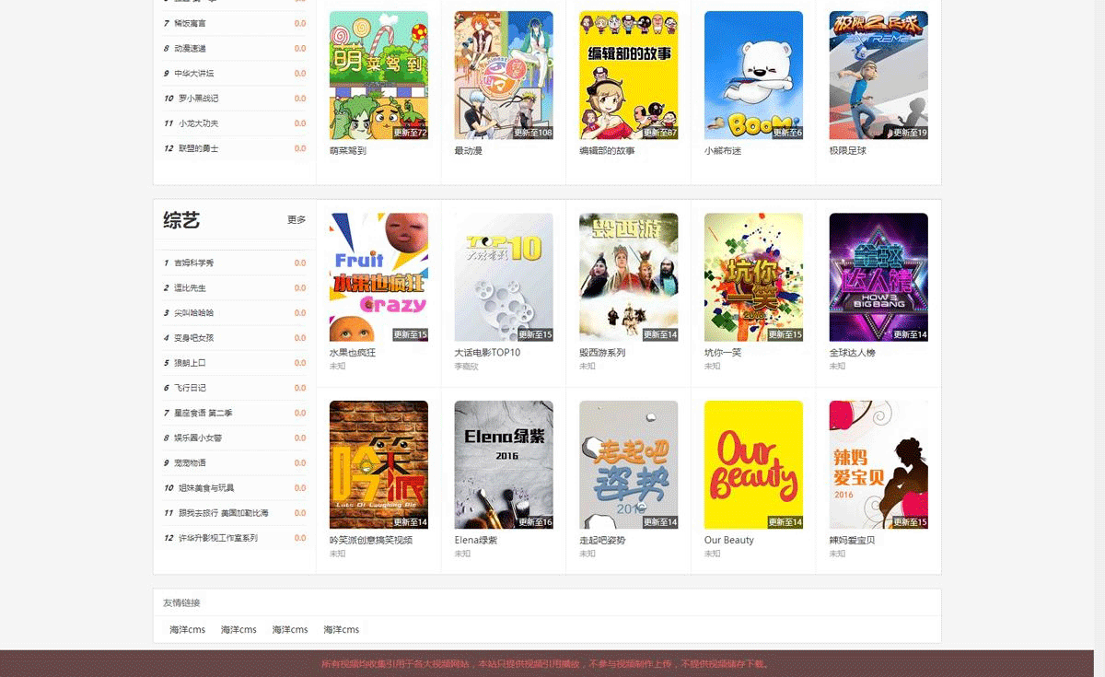The width and height of the screenshot is (1105, 677).
Task: Open the 萌菜驾到 poster thumbnail
Action: (x=378, y=76)
